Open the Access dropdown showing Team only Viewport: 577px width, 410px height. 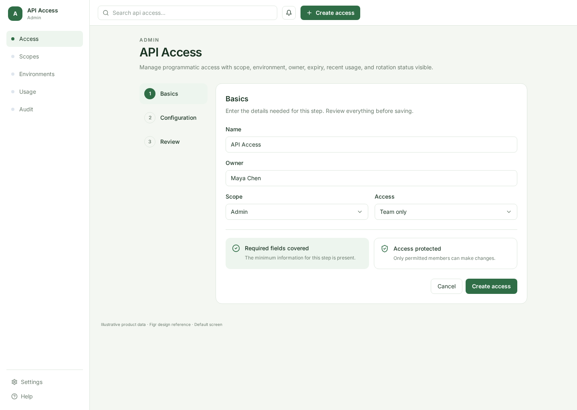[446, 212]
